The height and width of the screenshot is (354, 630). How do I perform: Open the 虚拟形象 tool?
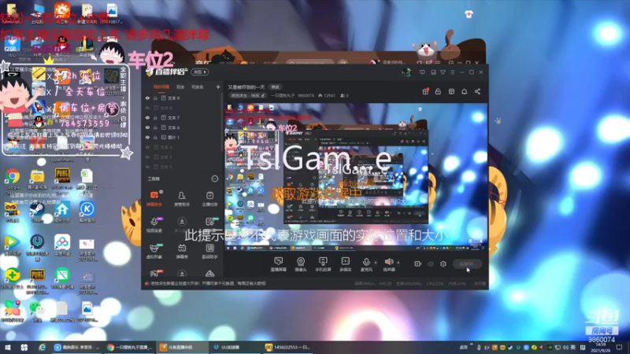(154, 251)
